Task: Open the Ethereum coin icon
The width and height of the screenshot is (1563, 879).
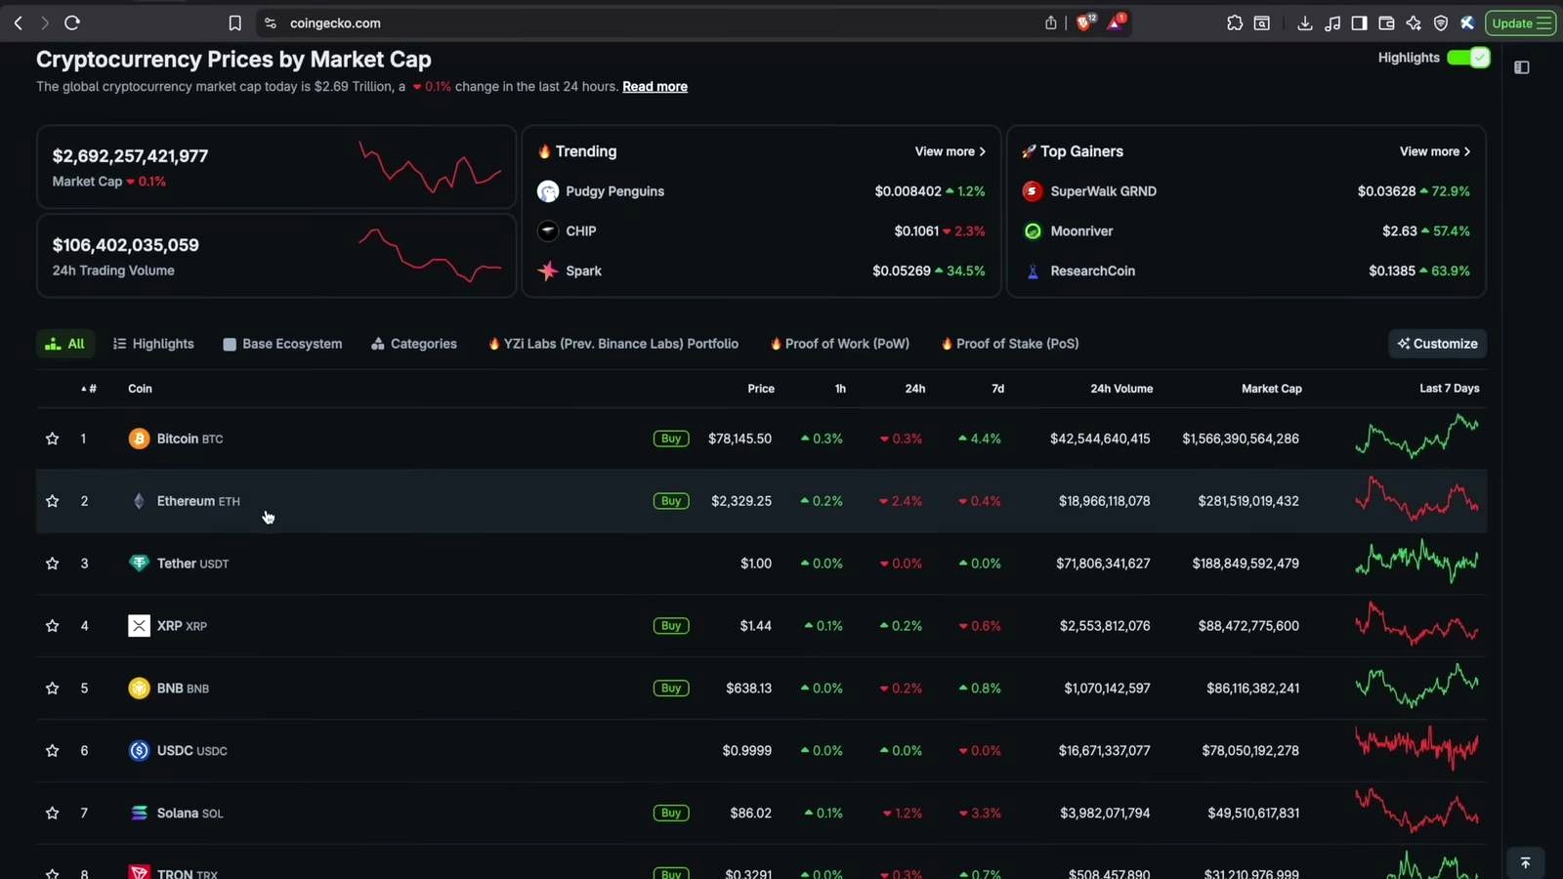Action: coord(139,502)
